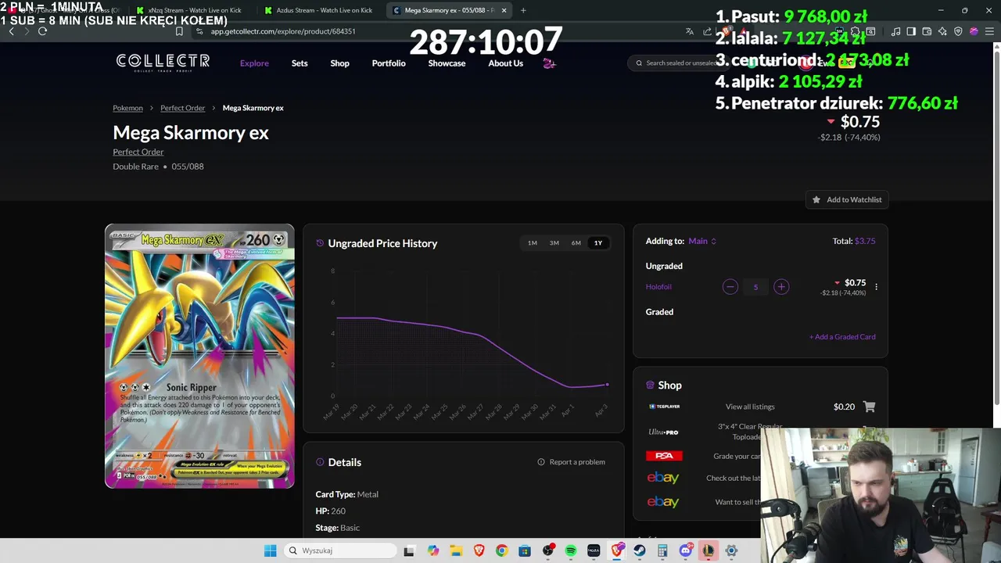This screenshot has height=563, width=1001.
Task: Open Spotify from the taskbar
Action: coord(571,550)
